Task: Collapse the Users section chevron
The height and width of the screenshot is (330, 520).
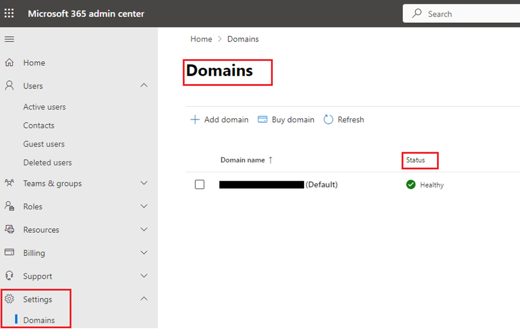Action: [x=144, y=86]
